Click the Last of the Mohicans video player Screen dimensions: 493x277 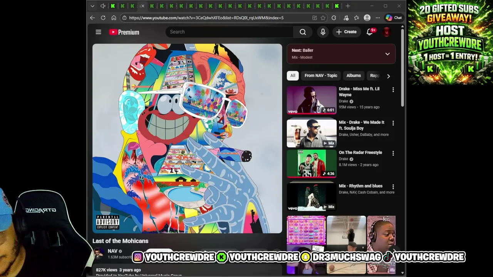pyautogui.click(x=187, y=138)
